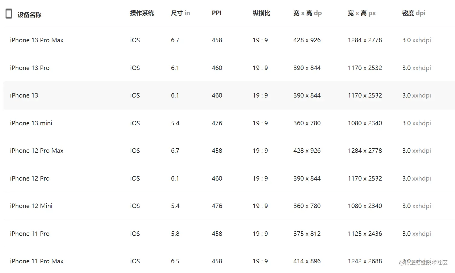Screen dimensions: 455x273
Task: Choose the iPhone 12 Pro device name
Action: click(x=30, y=178)
